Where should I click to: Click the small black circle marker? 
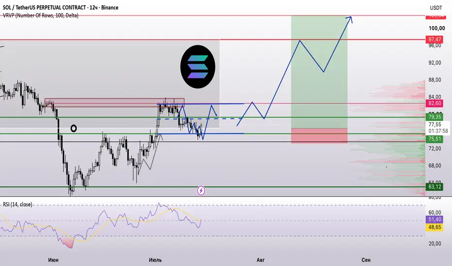coord(74,128)
